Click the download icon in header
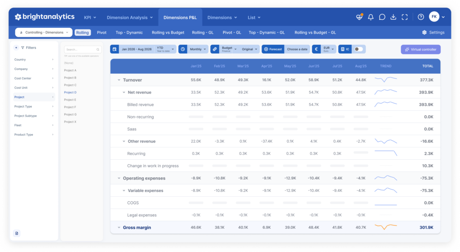 (x=394, y=17)
